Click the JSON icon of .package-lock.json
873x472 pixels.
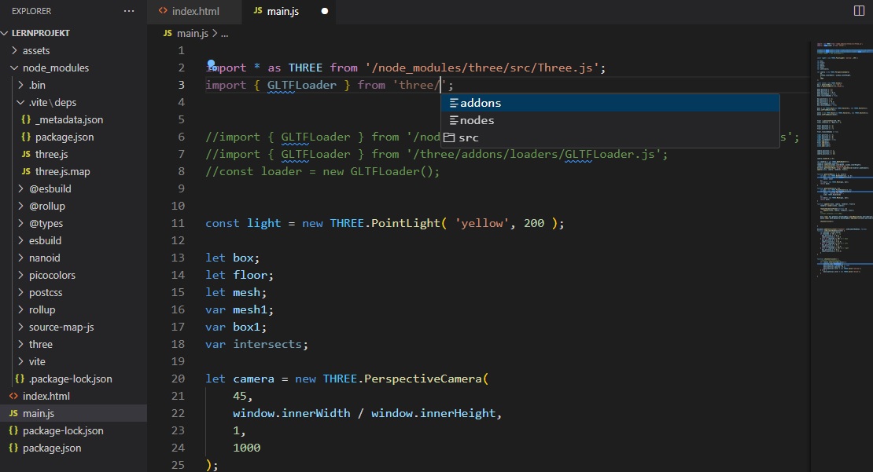20,379
